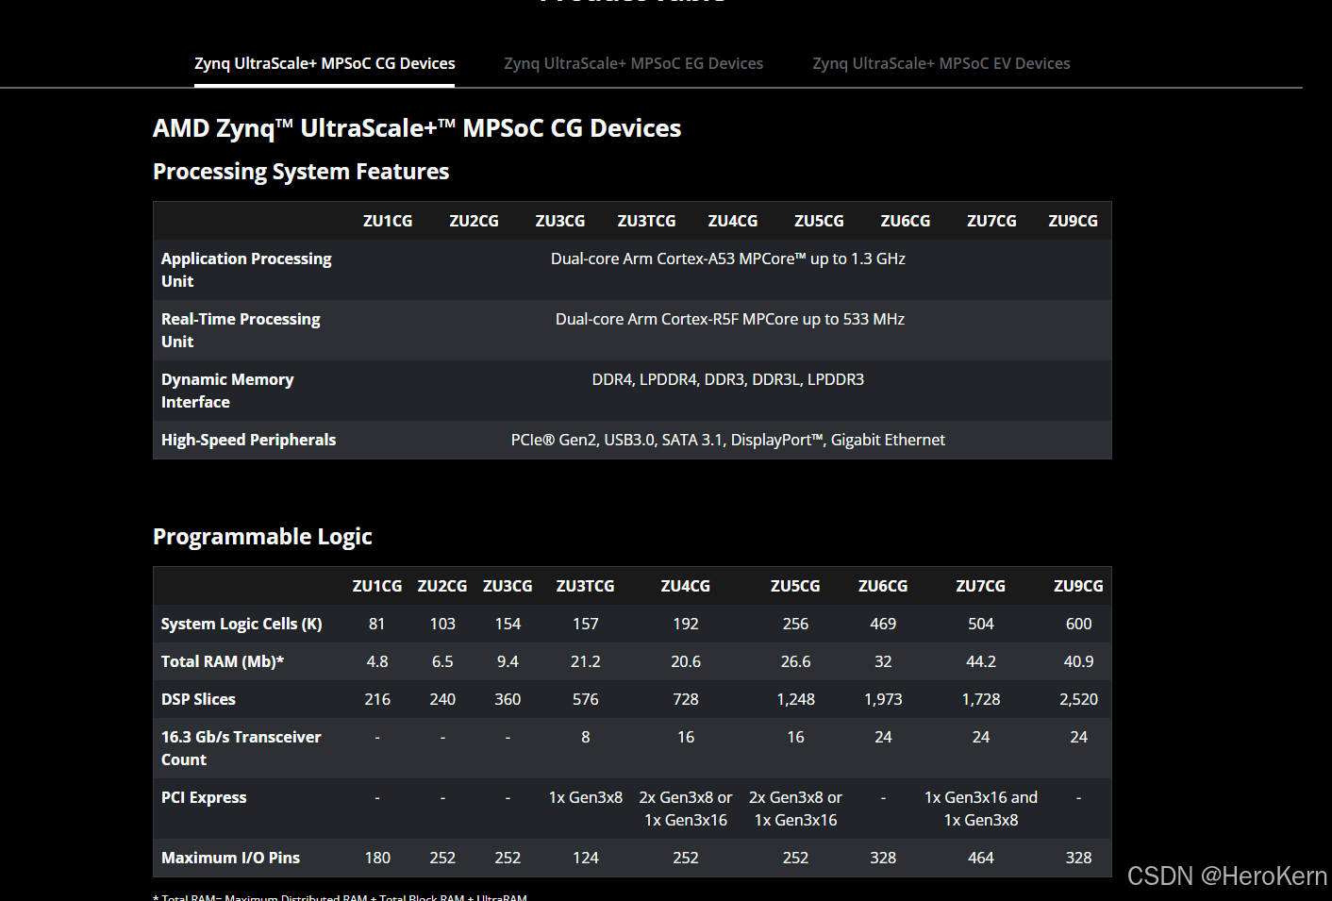This screenshot has height=901, width=1332.
Task: Select Total RAM value 44.2
Action: pyautogui.click(x=981, y=661)
